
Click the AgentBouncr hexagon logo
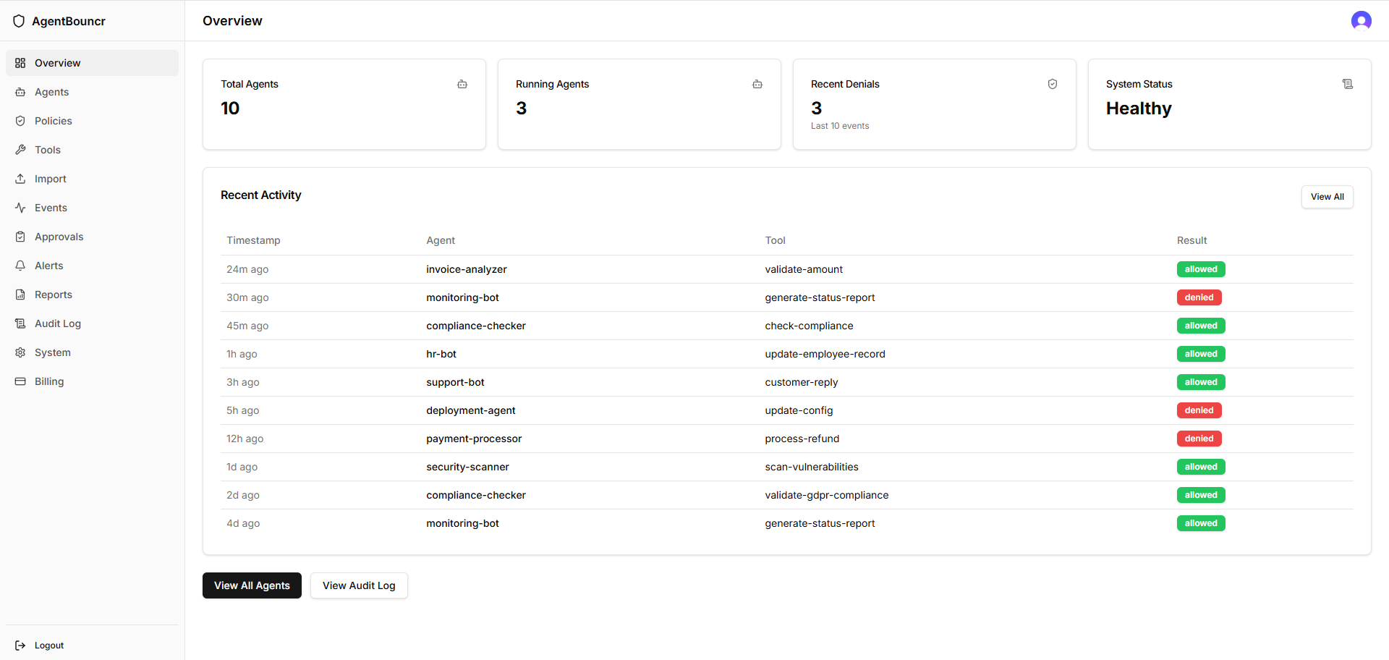[x=19, y=21]
